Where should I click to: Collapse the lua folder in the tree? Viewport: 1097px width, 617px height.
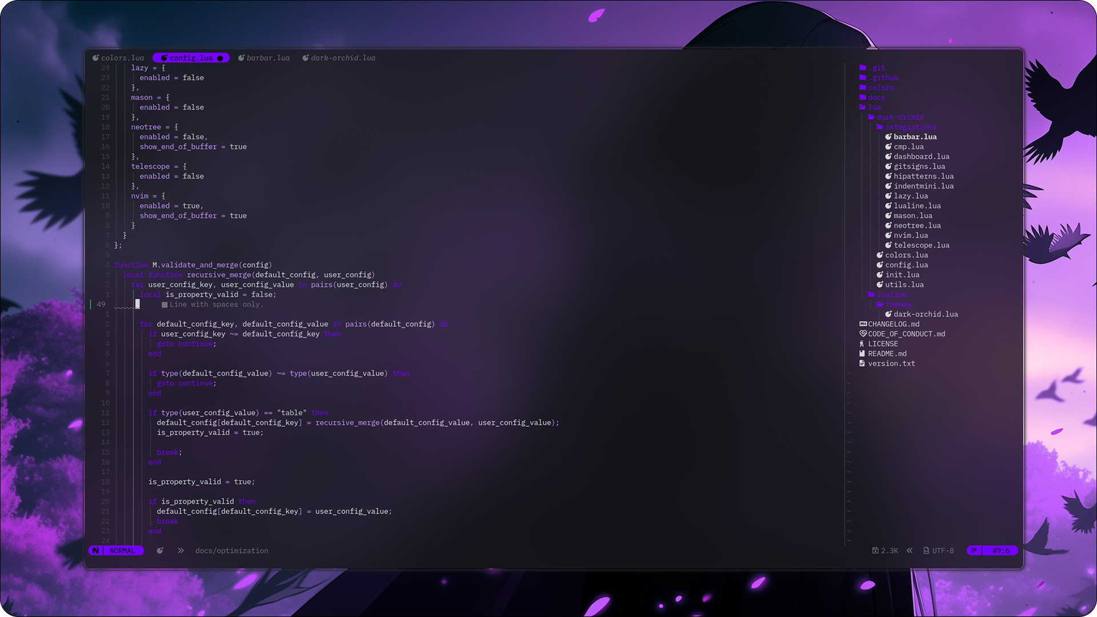(x=874, y=107)
